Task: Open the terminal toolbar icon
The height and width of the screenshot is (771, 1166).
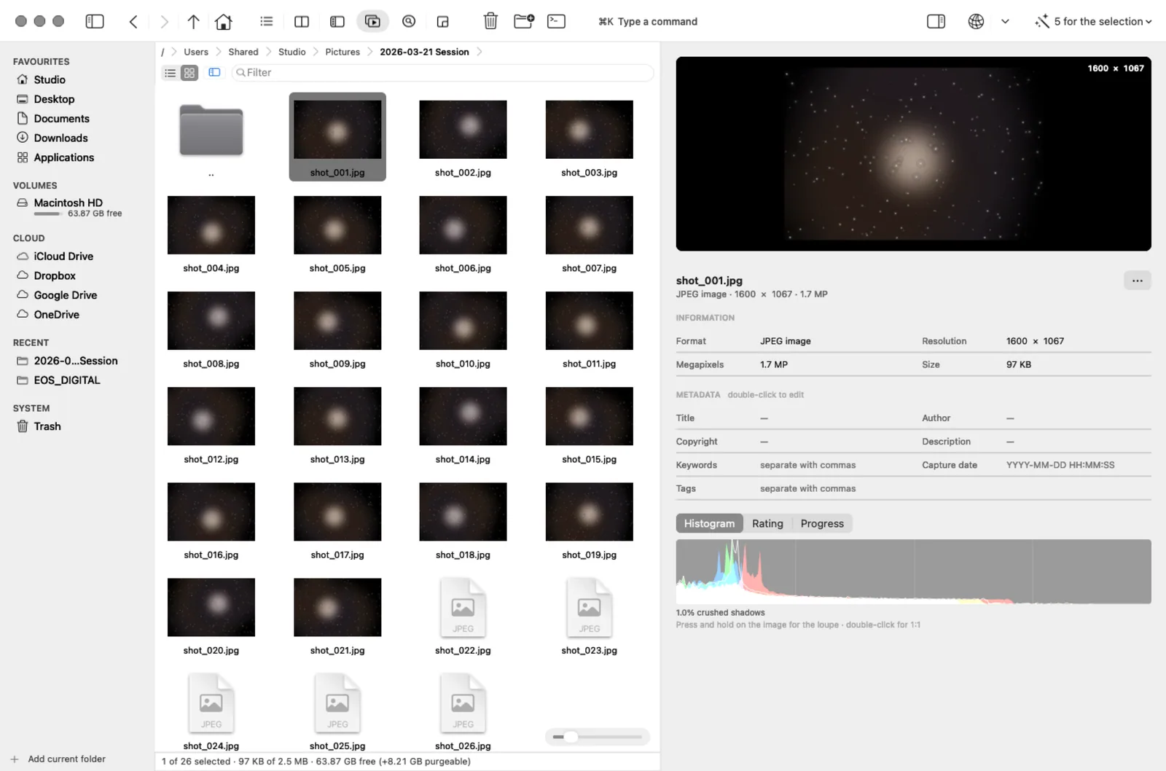Action: [556, 22]
